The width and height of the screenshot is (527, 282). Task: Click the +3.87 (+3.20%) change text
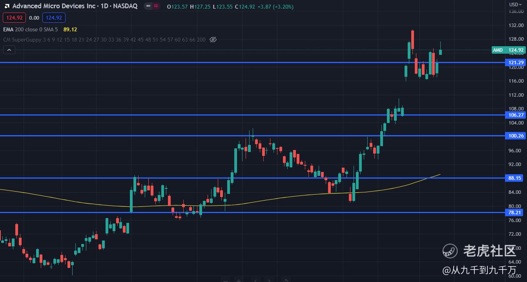[275, 7]
